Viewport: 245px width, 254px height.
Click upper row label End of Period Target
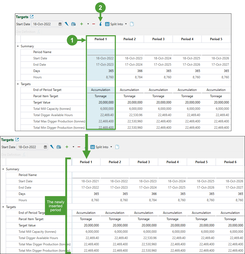coord(47,90)
